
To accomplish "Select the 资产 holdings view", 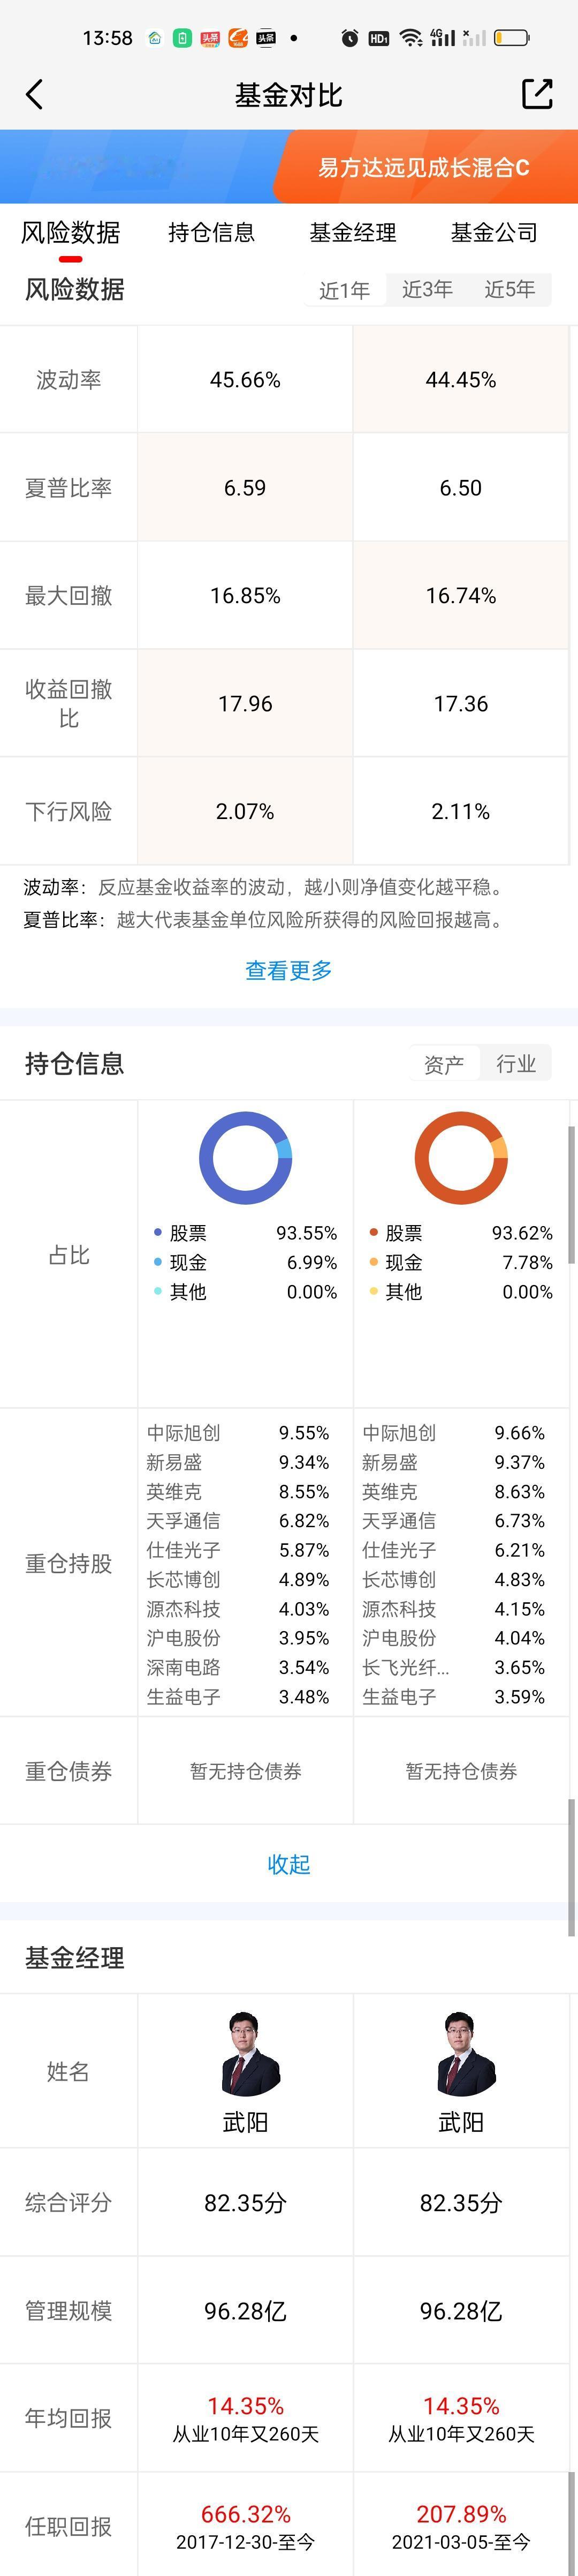I will [444, 1064].
